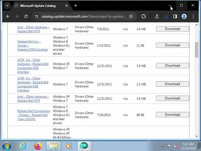Screen dimensions: 201x151
Task: Click the address bar URL
Action: coord(84,16)
